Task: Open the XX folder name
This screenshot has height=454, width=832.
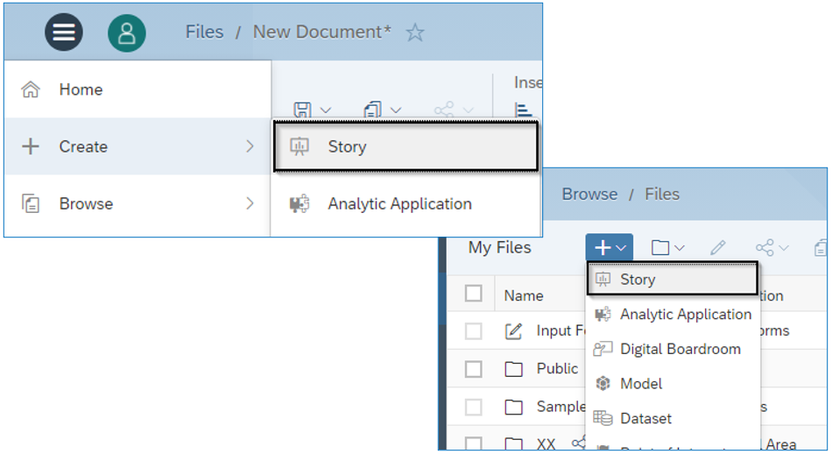Action: click(x=546, y=443)
